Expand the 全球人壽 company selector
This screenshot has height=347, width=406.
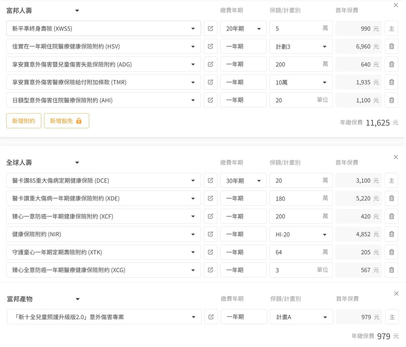point(77,163)
